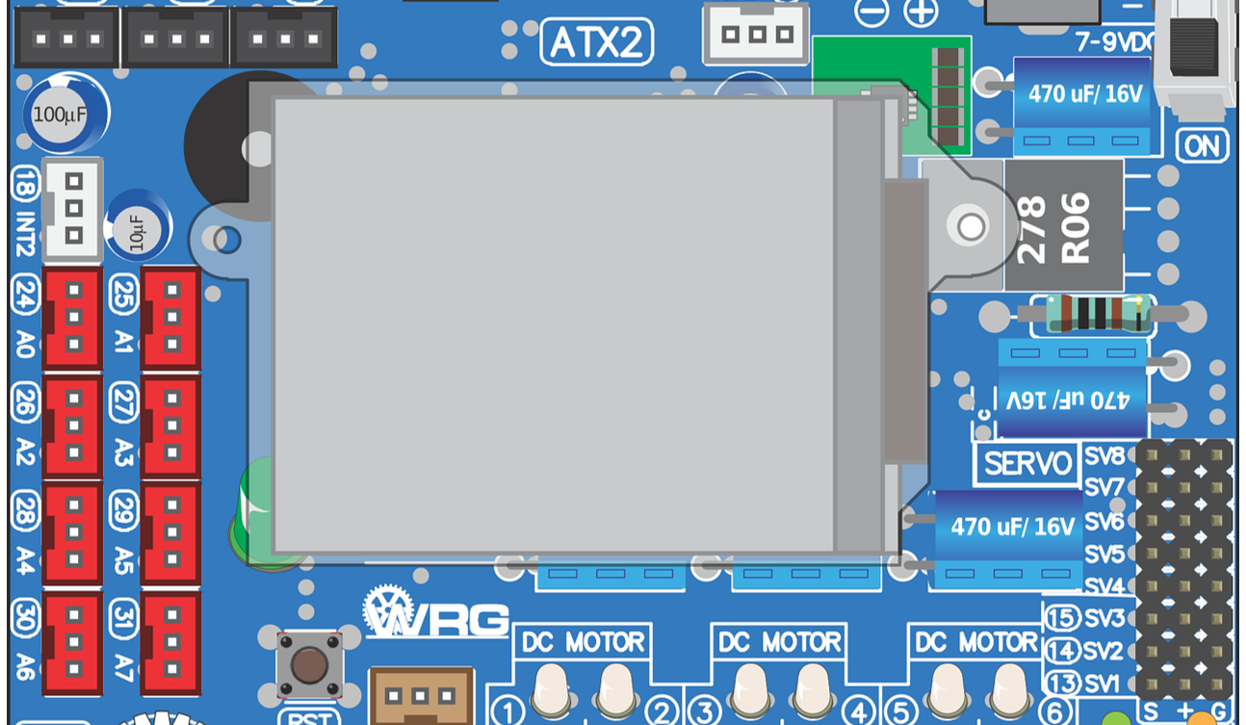The width and height of the screenshot is (1246, 725).
Task: Select the red A7 connector, port 31
Action: tap(171, 643)
